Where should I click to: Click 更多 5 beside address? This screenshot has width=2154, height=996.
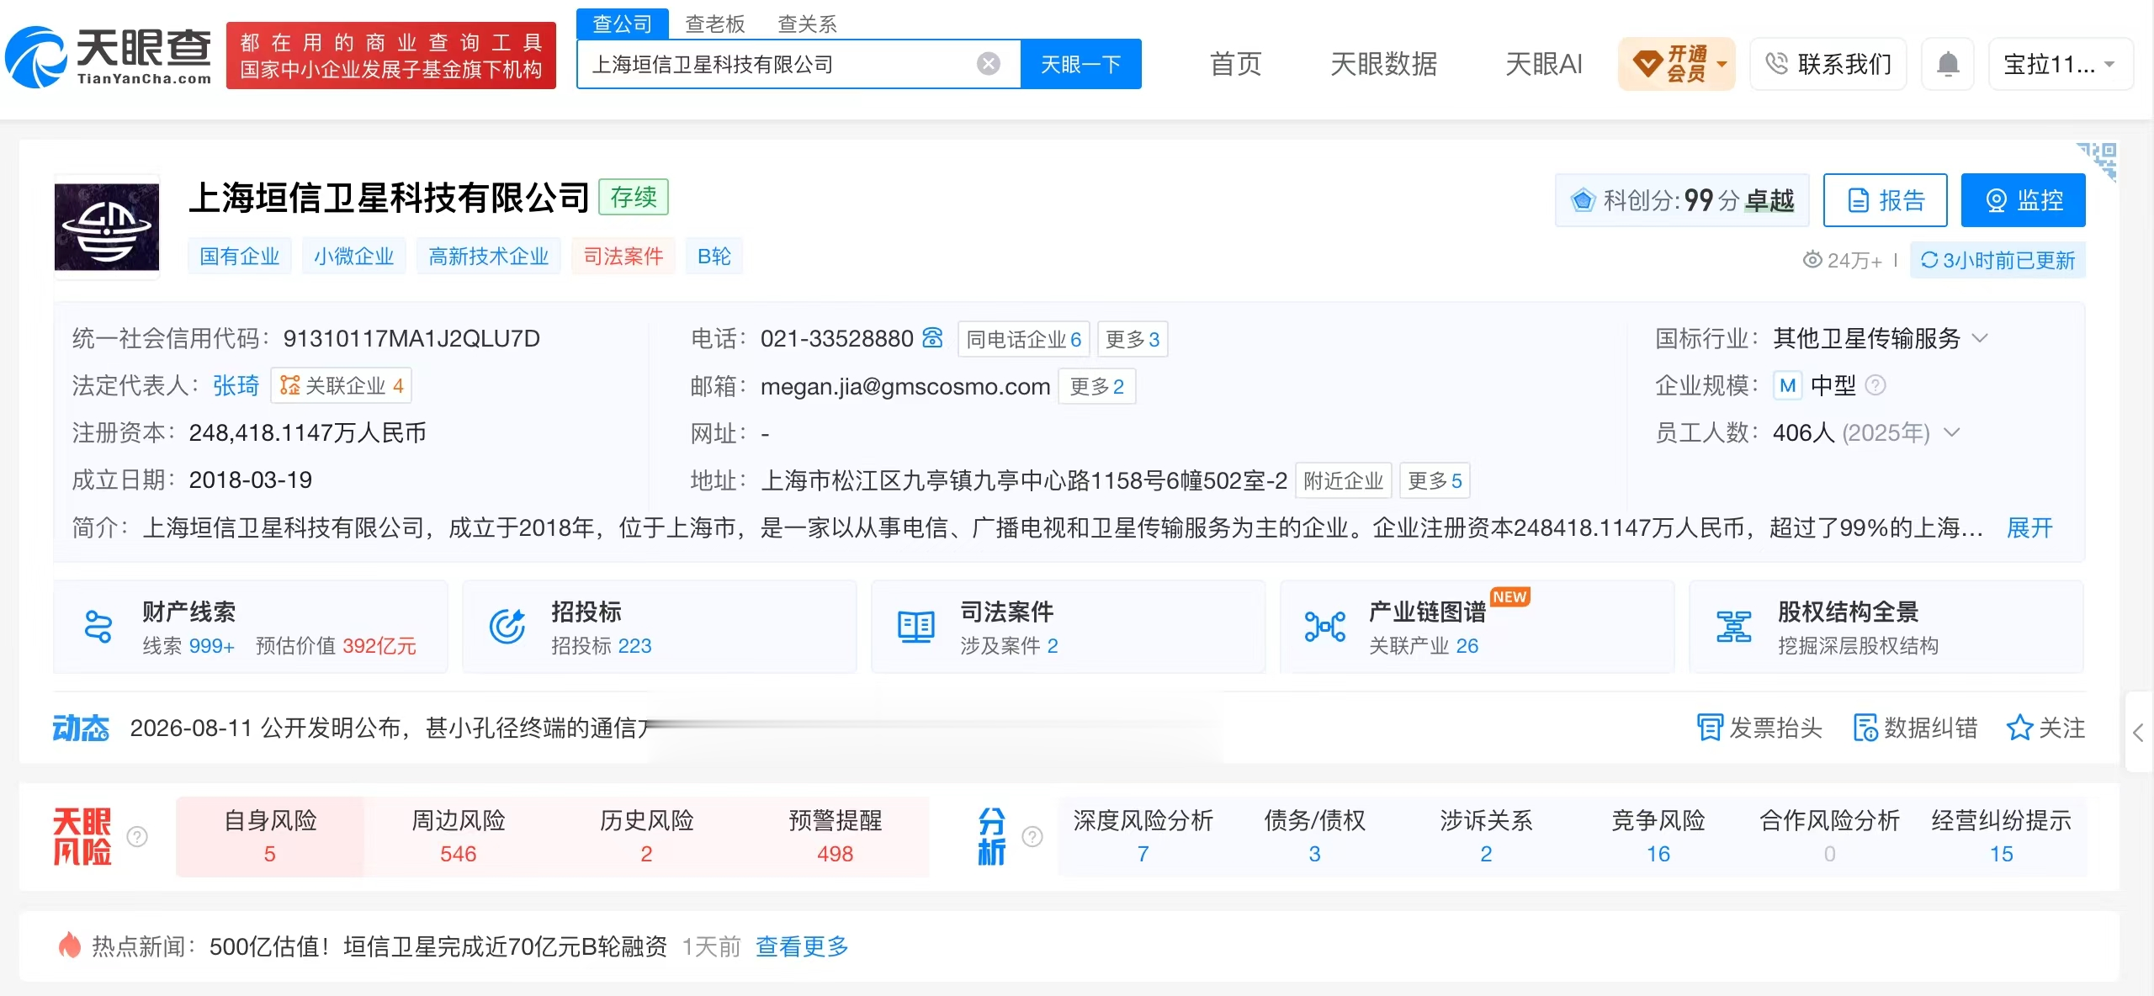point(1435,480)
